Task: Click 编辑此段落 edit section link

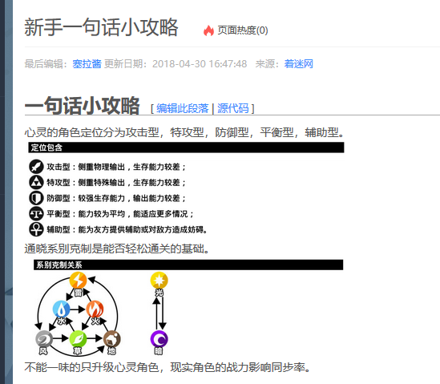Action: click(183, 108)
